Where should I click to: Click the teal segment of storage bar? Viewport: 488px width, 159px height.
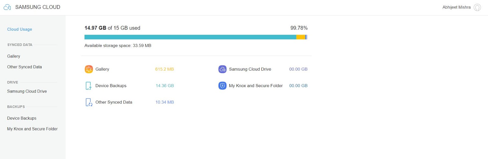[x=189, y=37]
